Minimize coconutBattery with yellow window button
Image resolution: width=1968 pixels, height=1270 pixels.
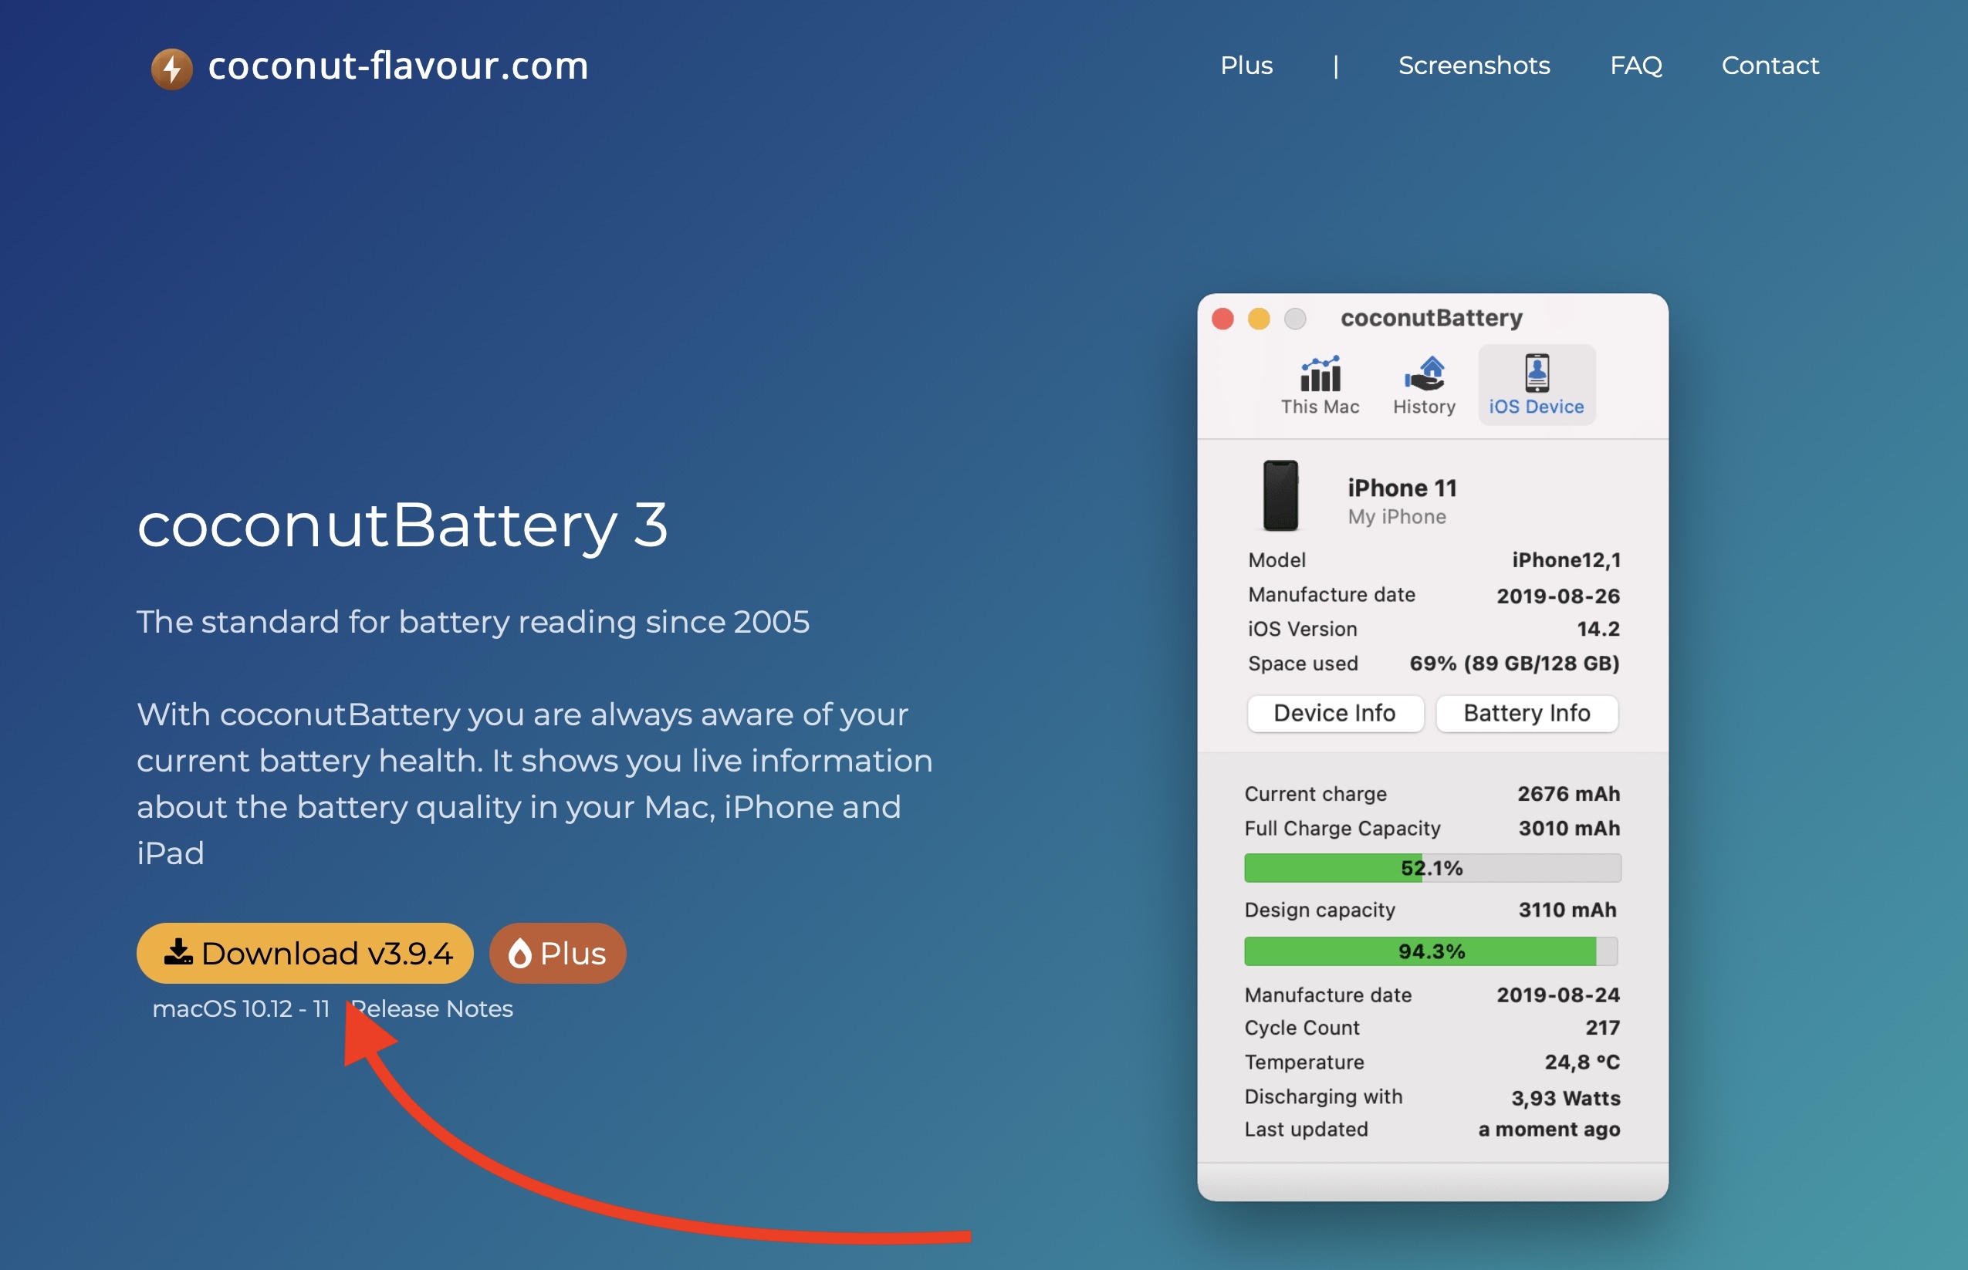tap(1259, 319)
